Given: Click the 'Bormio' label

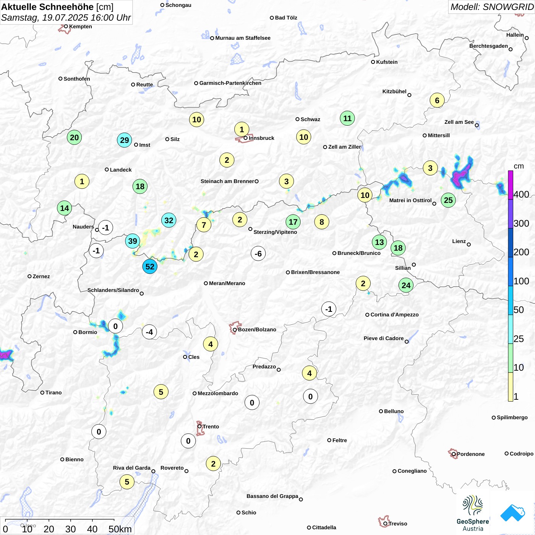Looking at the screenshot, I should tap(88, 332).
